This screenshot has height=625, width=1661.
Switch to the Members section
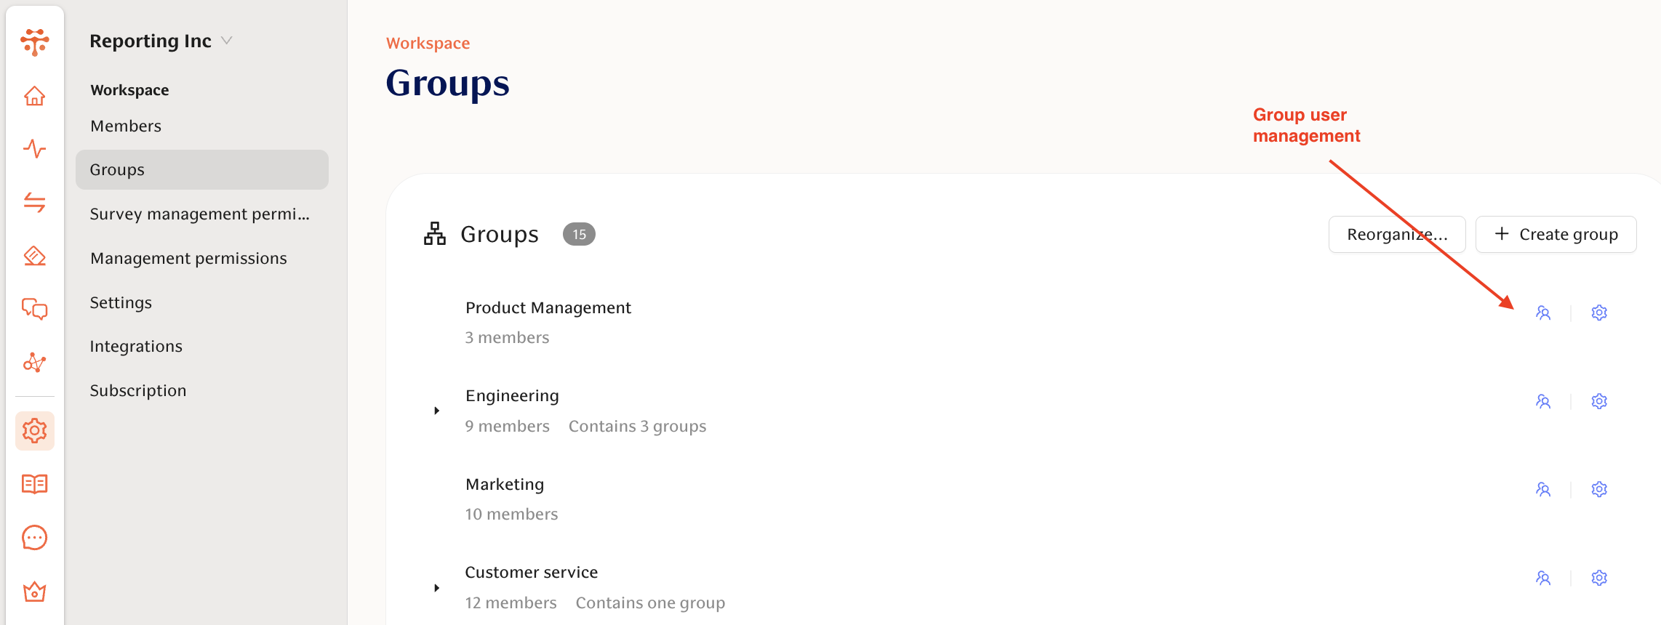tap(125, 125)
